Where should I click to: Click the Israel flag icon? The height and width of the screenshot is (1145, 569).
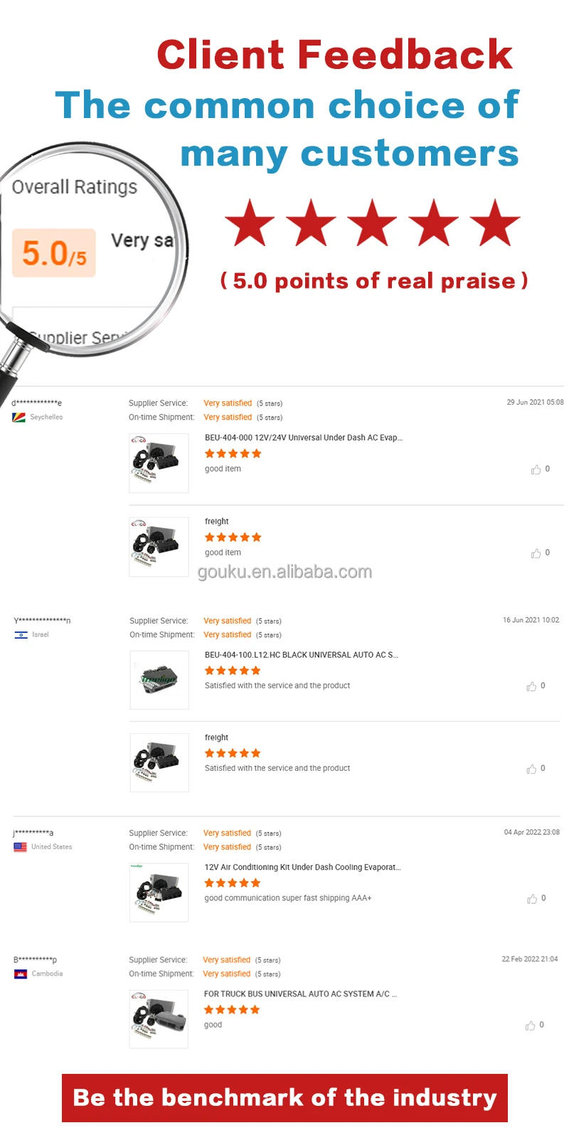(x=21, y=634)
